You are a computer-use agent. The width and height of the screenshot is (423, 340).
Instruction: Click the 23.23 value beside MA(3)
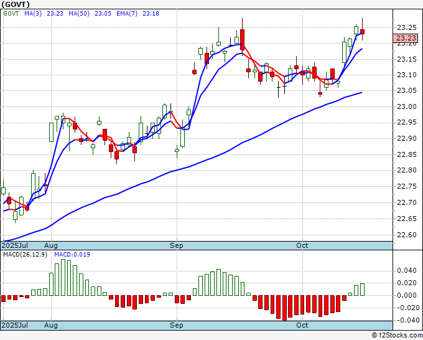(x=55, y=14)
